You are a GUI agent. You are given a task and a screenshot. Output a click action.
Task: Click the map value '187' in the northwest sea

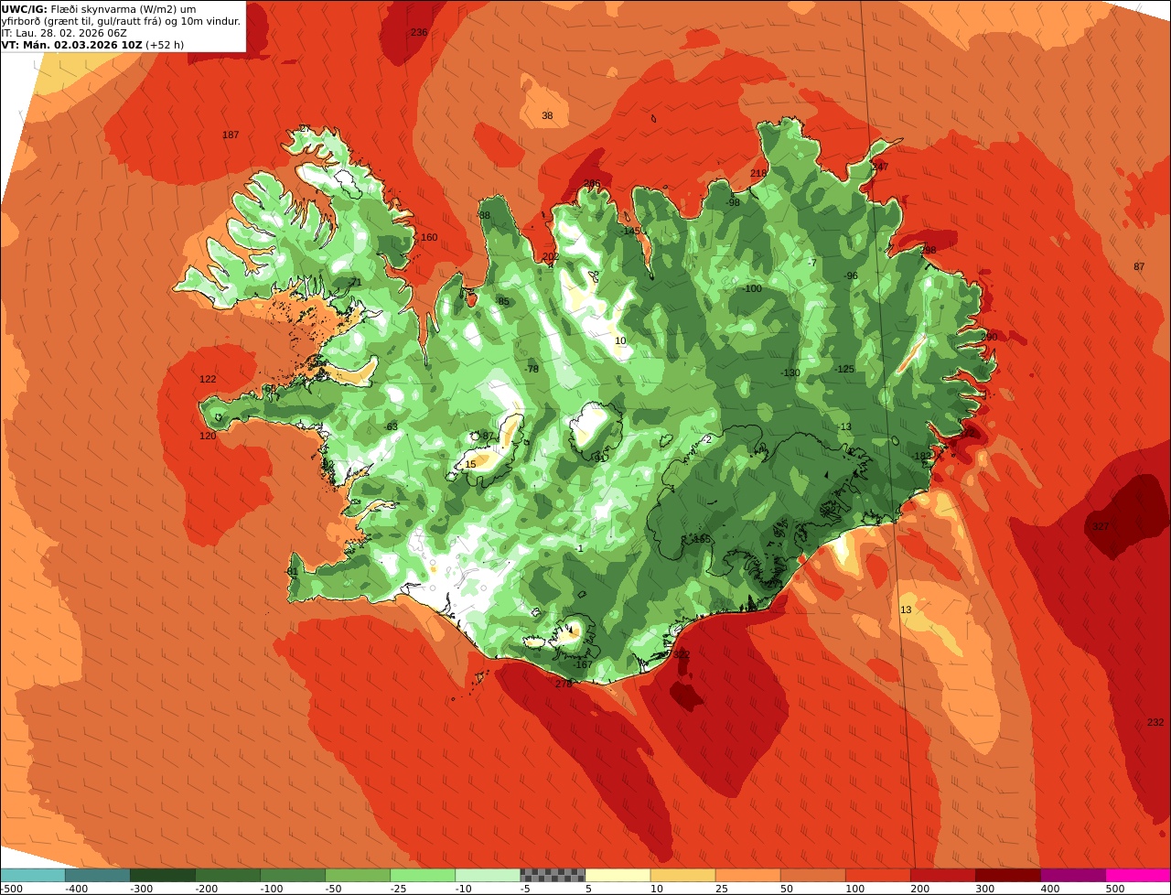[x=231, y=135]
